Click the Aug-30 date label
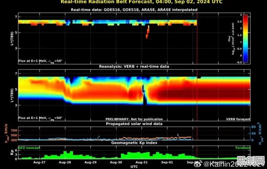This screenshot has height=169, width=267. [116, 162]
